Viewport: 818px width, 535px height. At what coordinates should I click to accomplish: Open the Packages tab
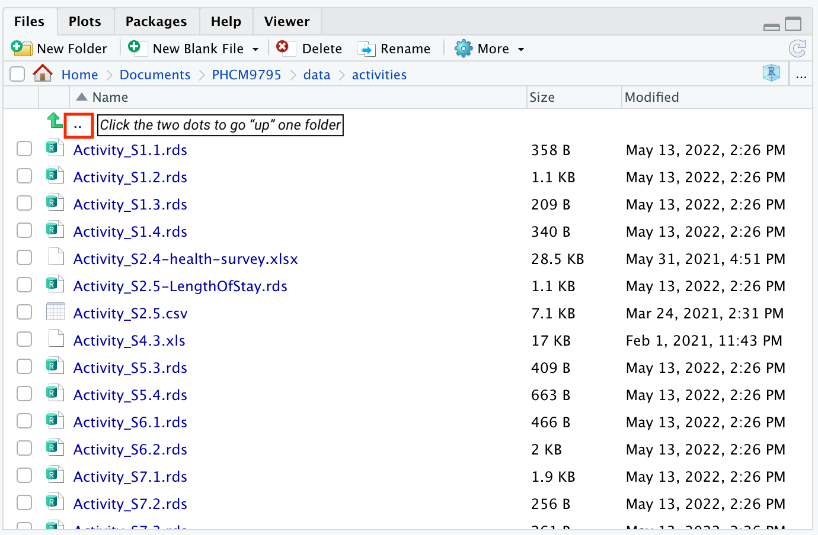[x=156, y=22]
